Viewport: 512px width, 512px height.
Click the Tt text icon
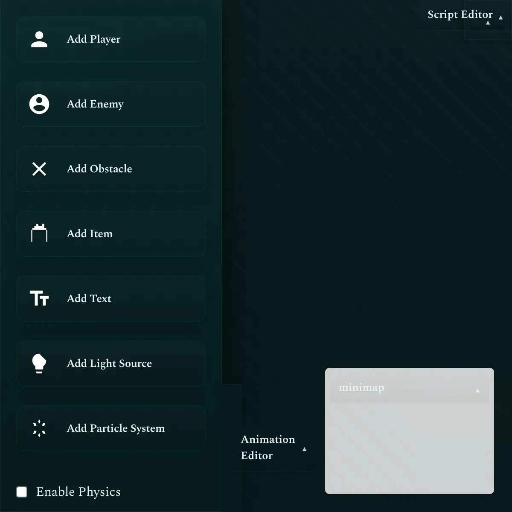coord(39,298)
